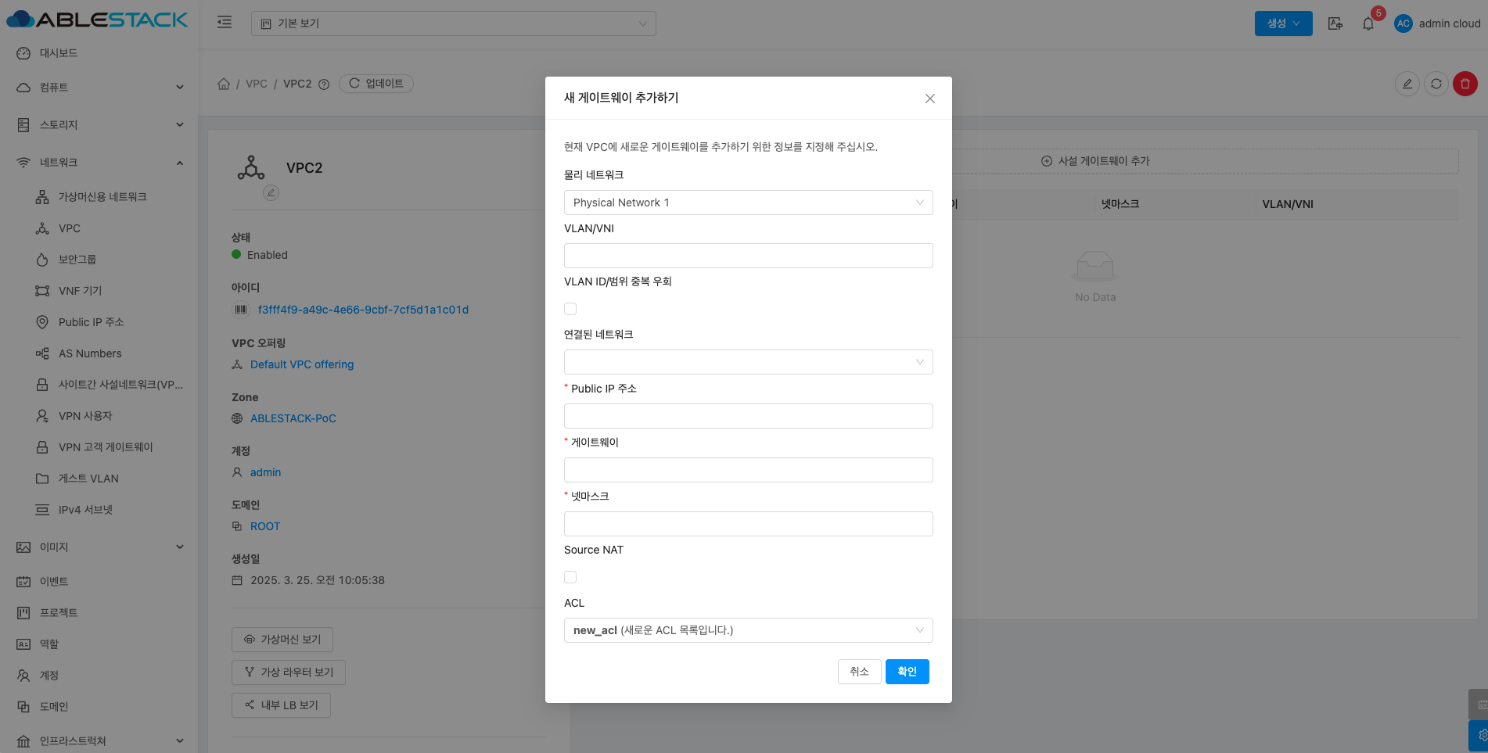
Task: Open 게스트 VLAN in the sidebar
Action: 99,479
